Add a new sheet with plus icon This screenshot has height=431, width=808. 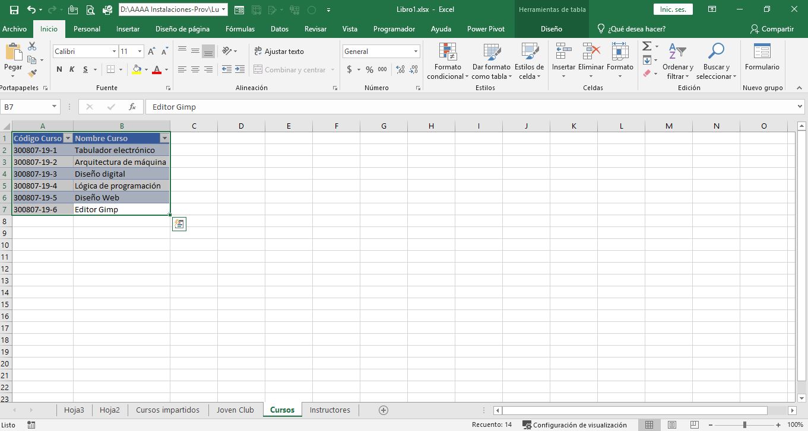tap(384, 410)
